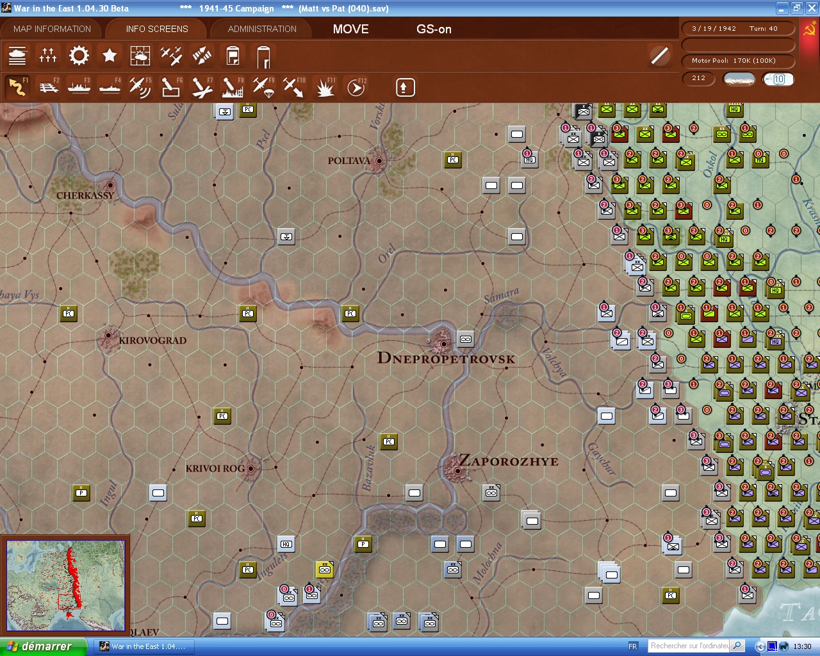The image size is (820, 656).
Task: Select Air Transport mode (F9)
Action: pos(263,87)
